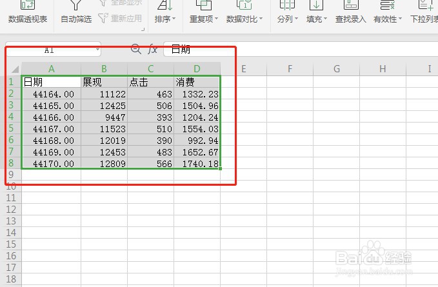Click the 点击 header cell
438x287 pixels.
coord(150,82)
